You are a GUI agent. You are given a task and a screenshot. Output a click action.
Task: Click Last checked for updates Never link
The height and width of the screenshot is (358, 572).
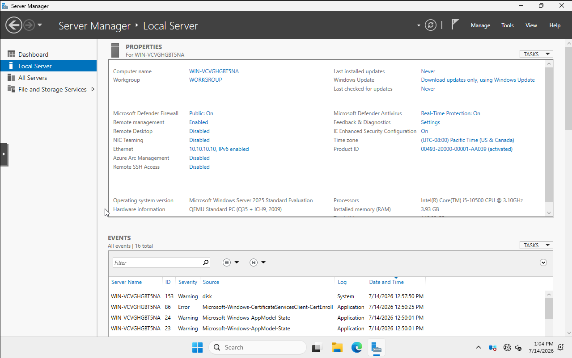pyautogui.click(x=428, y=89)
